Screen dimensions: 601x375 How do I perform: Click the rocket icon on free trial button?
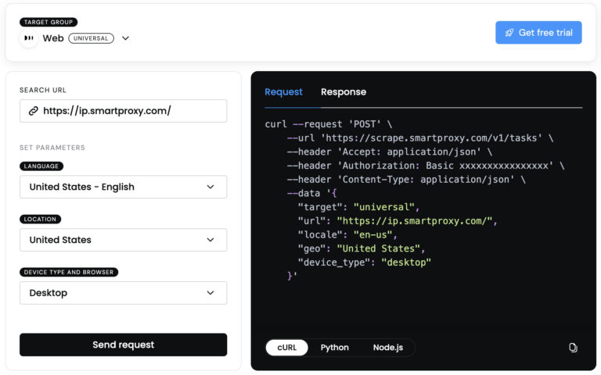(509, 33)
